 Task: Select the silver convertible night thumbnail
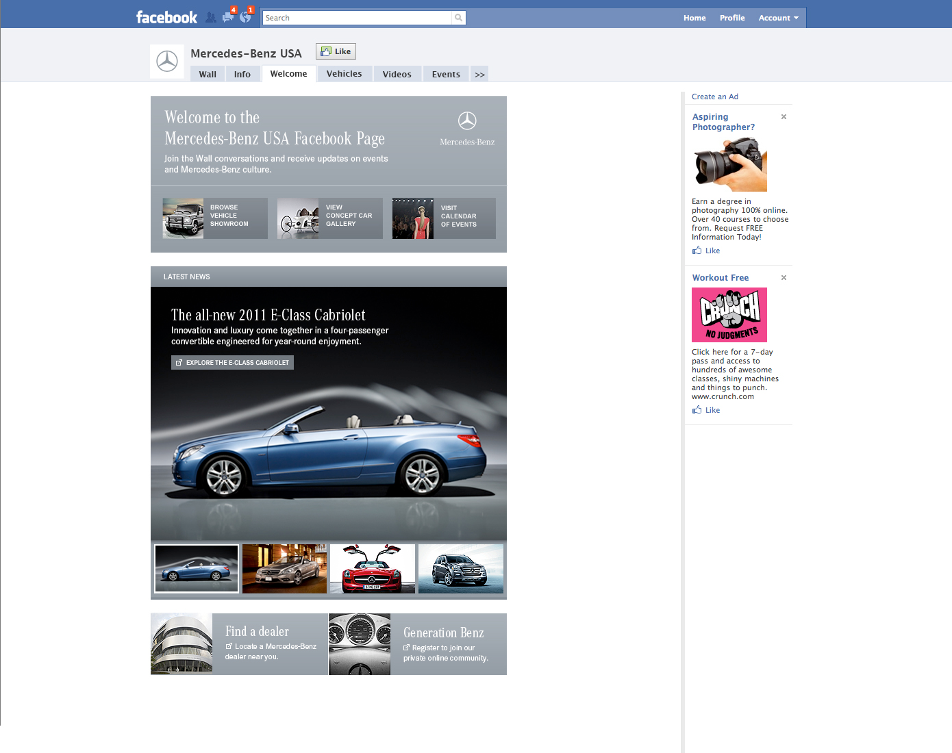click(284, 569)
